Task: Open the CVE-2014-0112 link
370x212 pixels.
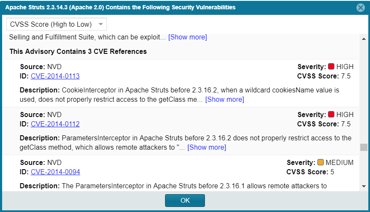Action: pyautogui.click(x=55, y=124)
